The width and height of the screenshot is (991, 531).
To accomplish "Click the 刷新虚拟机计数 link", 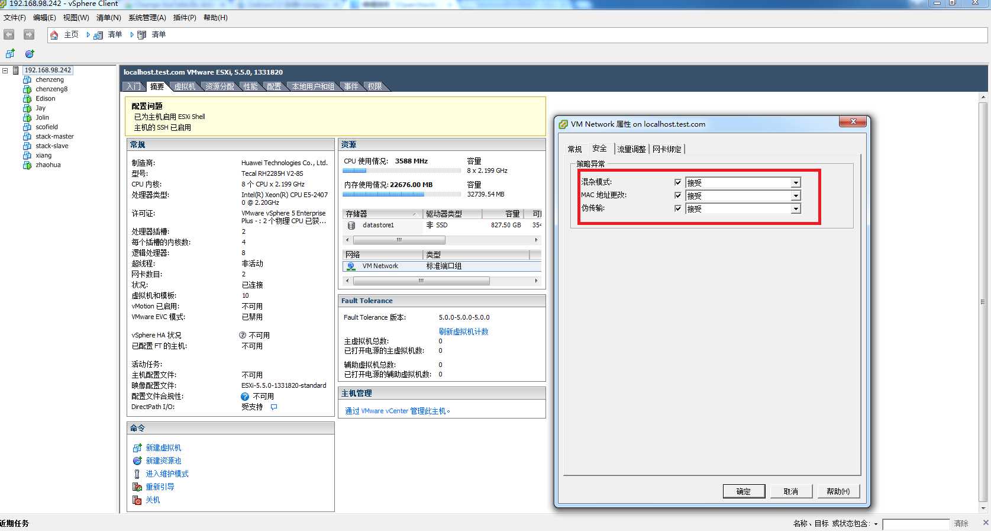I will 464,332.
